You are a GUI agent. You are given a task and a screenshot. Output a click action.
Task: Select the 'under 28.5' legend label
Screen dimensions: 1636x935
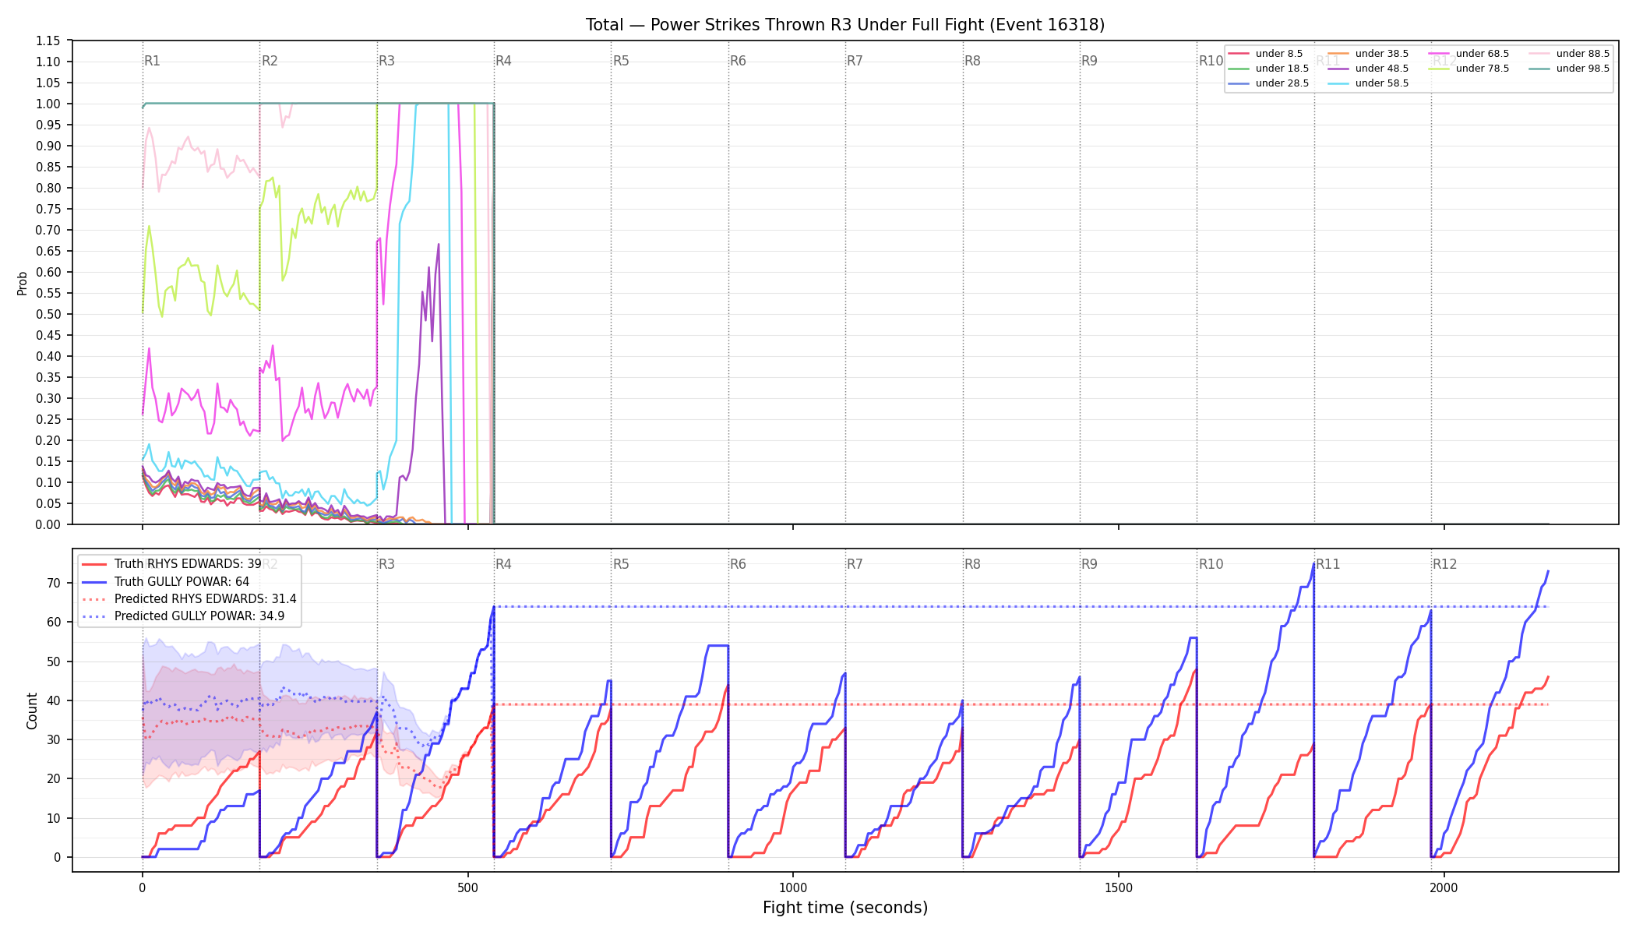[1282, 83]
